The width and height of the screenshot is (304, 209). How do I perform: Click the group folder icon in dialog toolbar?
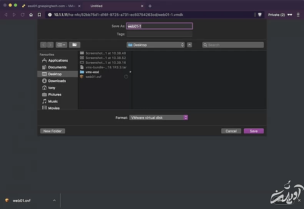pyautogui.click(x=74, y=45)
